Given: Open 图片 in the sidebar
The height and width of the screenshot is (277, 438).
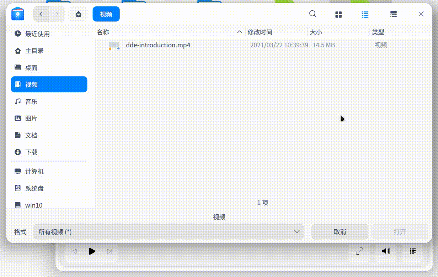Looking at the screenshot, I should 49,118.
